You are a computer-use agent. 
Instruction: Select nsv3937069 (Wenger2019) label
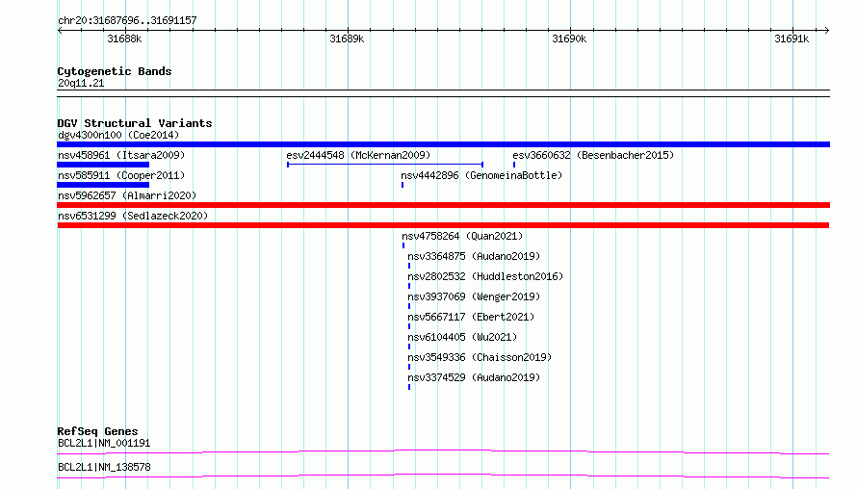coord(474,296)
